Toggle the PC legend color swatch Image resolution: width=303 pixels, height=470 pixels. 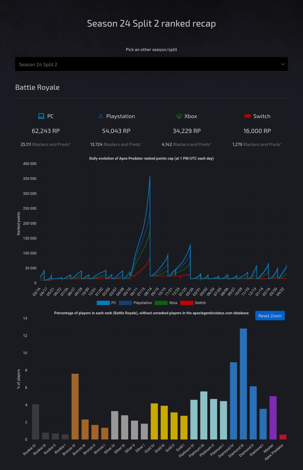[x=103, y=303]
